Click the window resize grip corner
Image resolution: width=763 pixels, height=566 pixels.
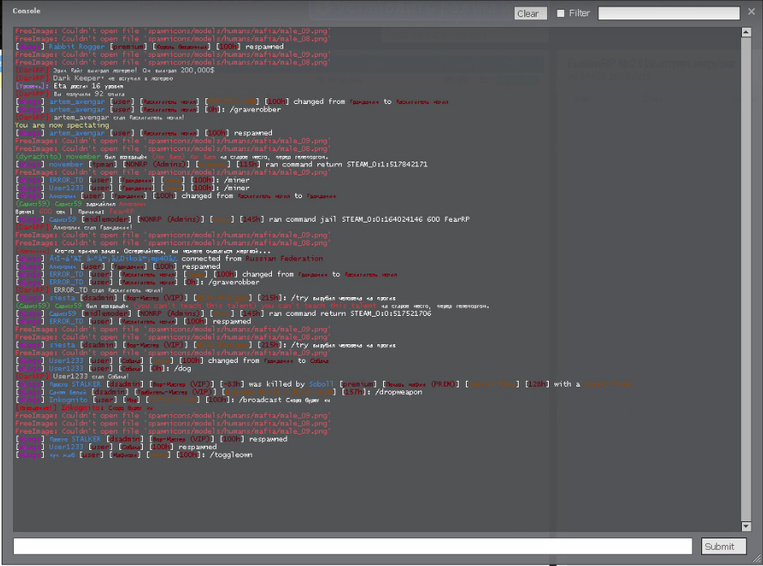tap(757, 560)
